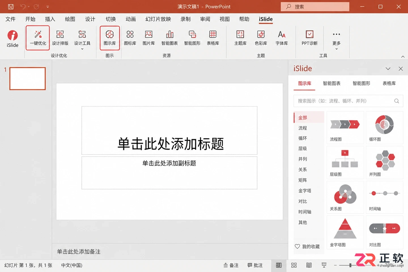Screen dimensions: 408x272
Task: Open the 色彩库 color library
Action: tap(261, 38)
